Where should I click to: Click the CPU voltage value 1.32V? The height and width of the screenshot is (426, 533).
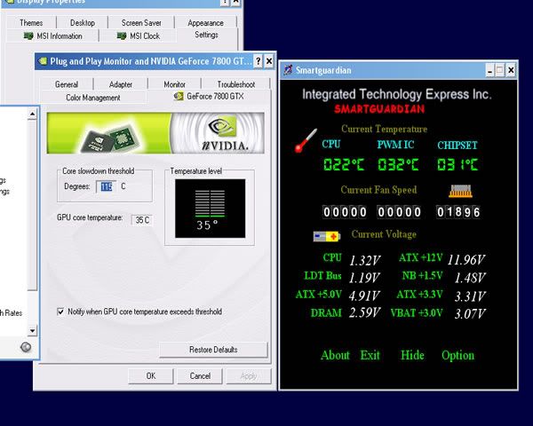click(365, 261)
